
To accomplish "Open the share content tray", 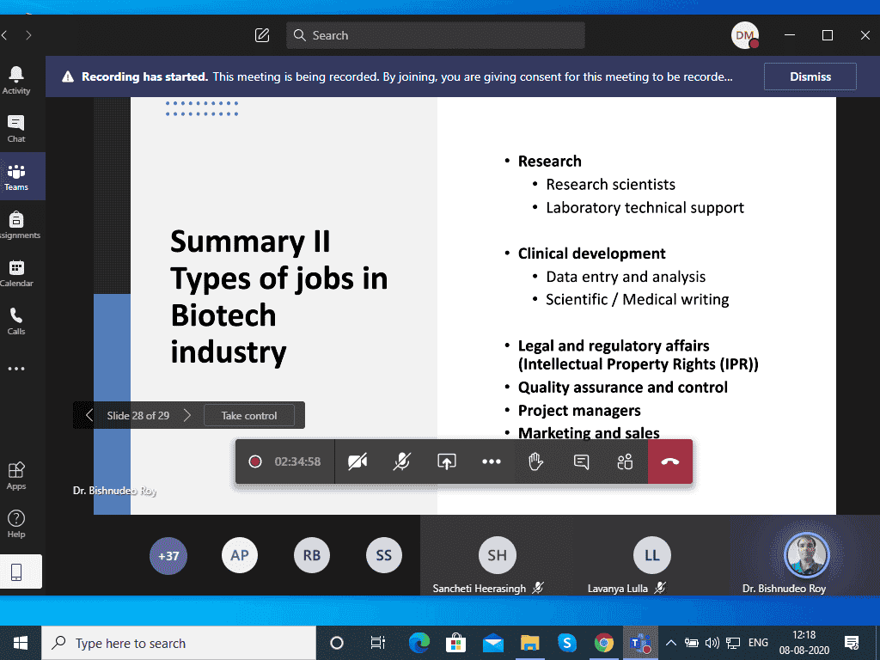I will (446, 461).
